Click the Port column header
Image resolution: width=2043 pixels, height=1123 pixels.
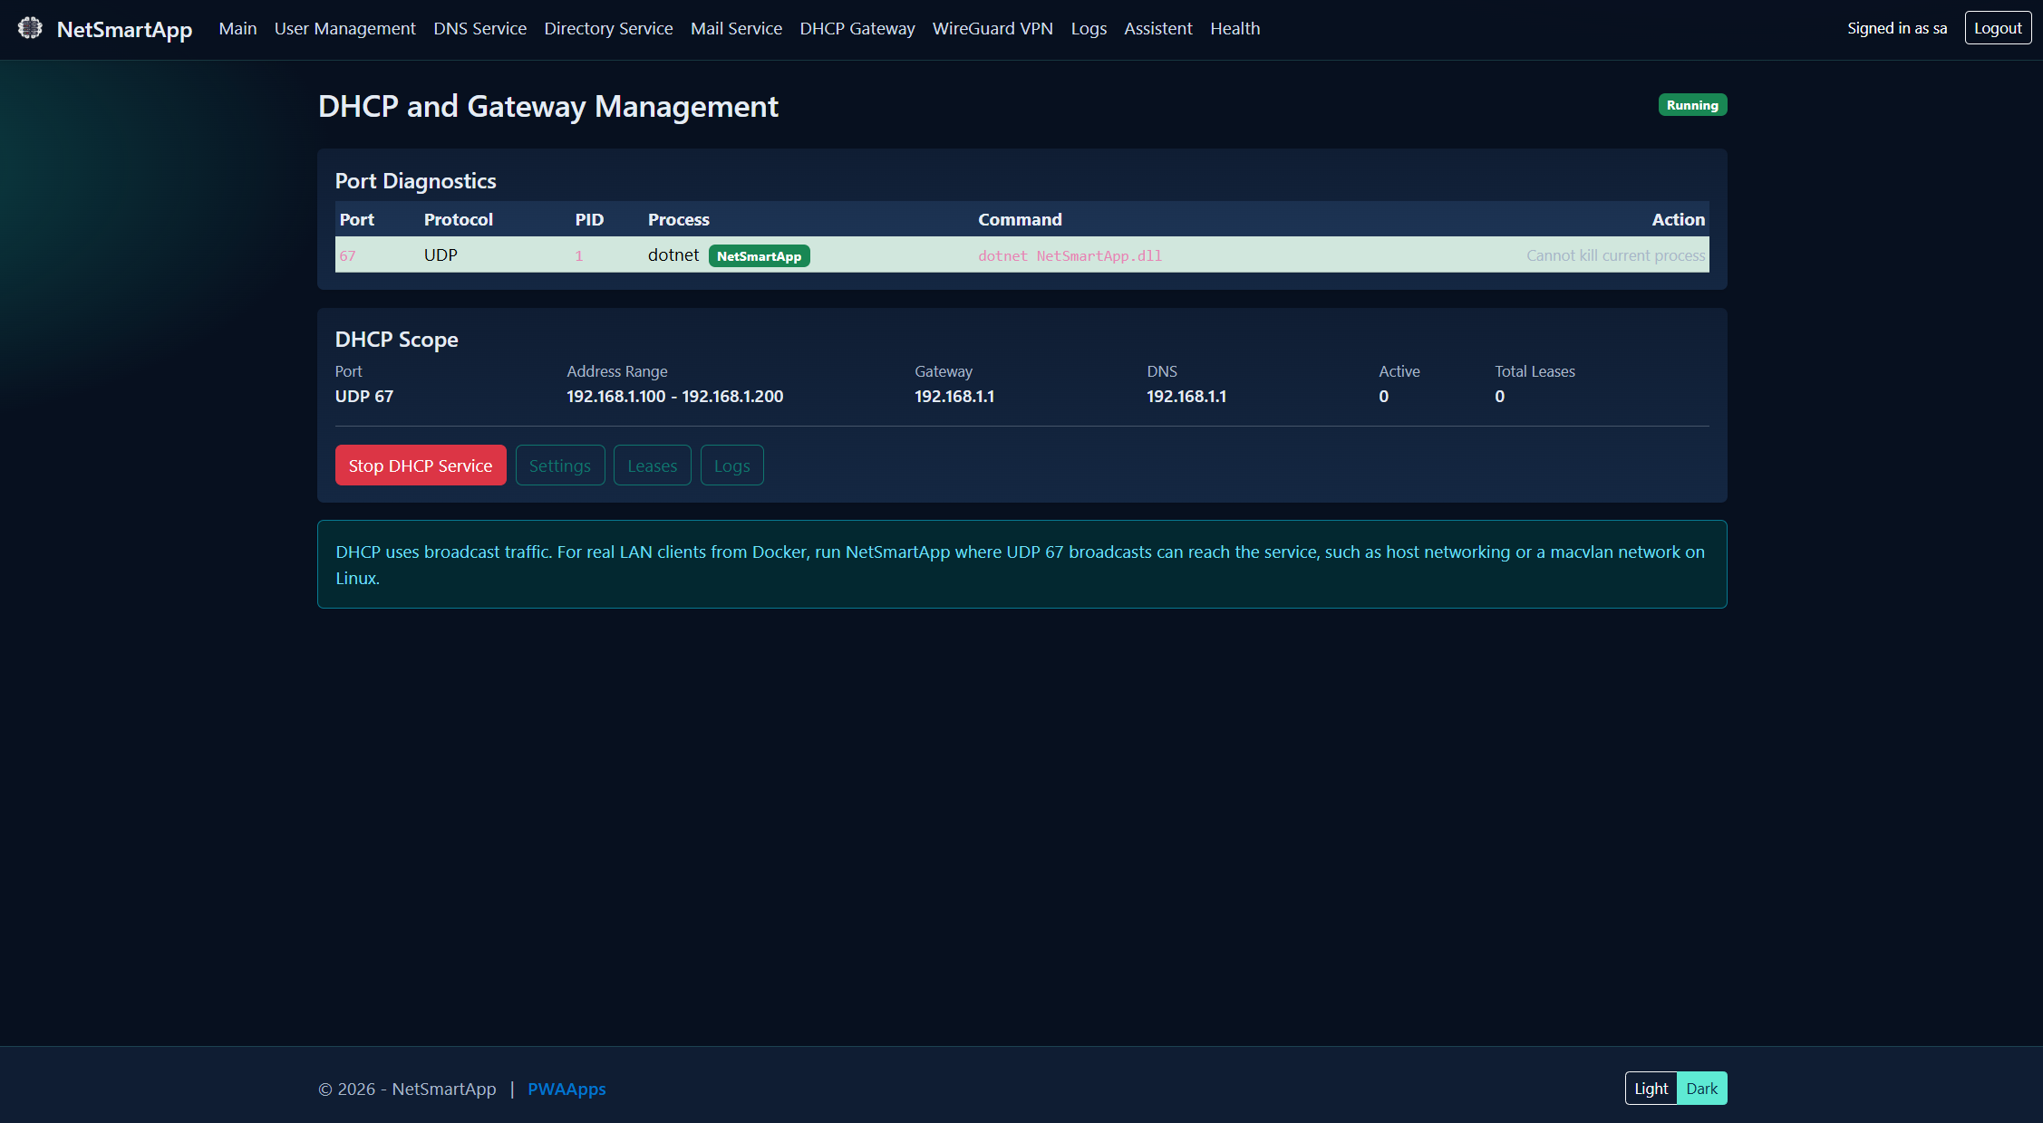tap(356, 219)
